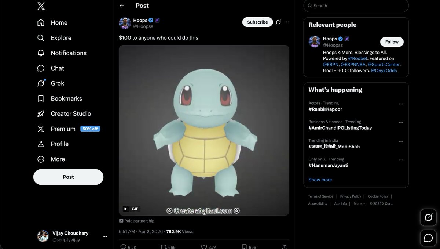Open options for #RanbirKapoor trend
Viewport: 440px width, 249px height.
click(x=401, y=104)
